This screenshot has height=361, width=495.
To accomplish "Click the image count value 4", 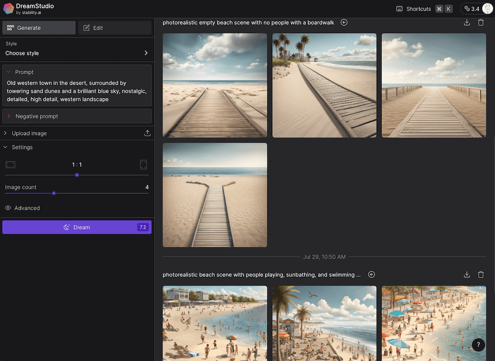I will click(147, 187).
